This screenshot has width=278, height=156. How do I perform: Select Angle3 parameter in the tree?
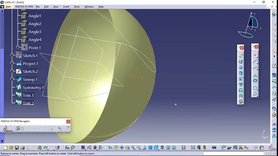pos(31,32)
